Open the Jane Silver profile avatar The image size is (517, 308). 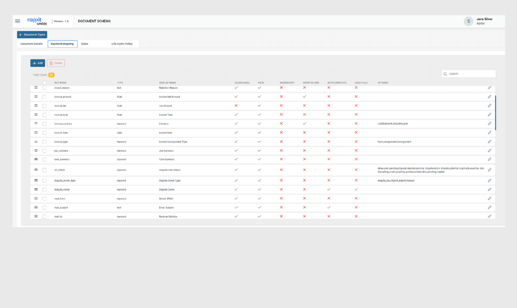(469, 21)
